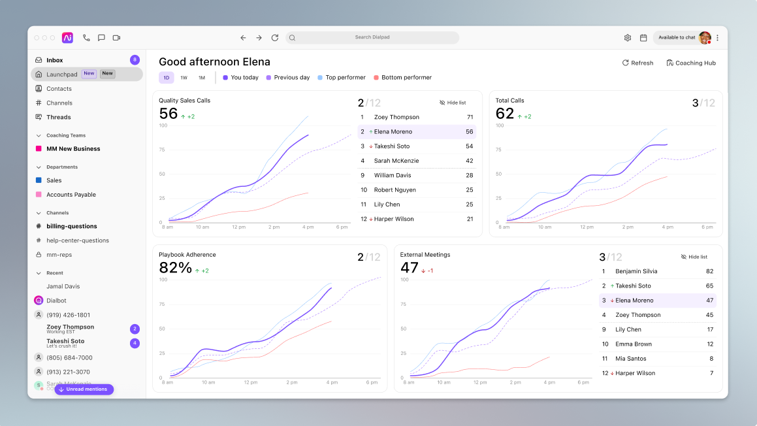Open settings gear icon

tap(628, 38)
